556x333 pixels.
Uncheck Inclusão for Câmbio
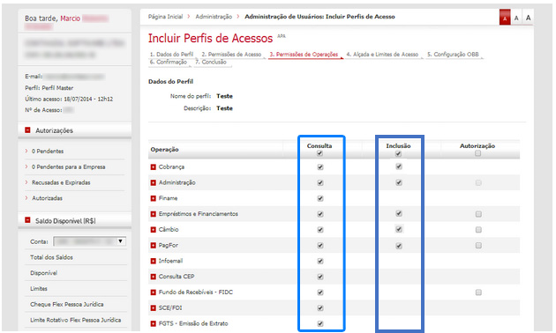coord(399,229)
